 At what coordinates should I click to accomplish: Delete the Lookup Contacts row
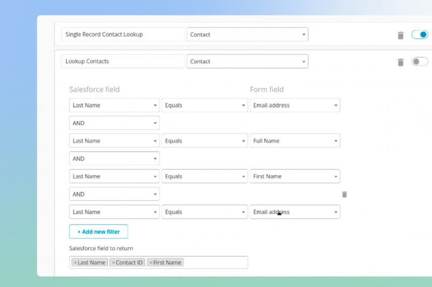400,62
